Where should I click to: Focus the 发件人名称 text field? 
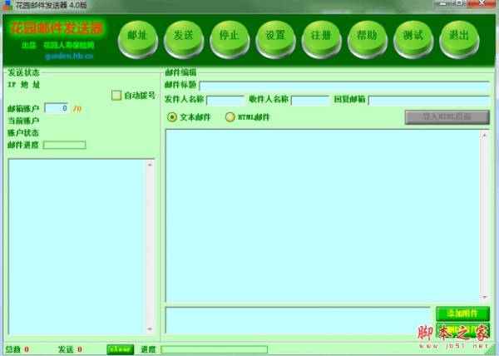(x=225, y=101)
